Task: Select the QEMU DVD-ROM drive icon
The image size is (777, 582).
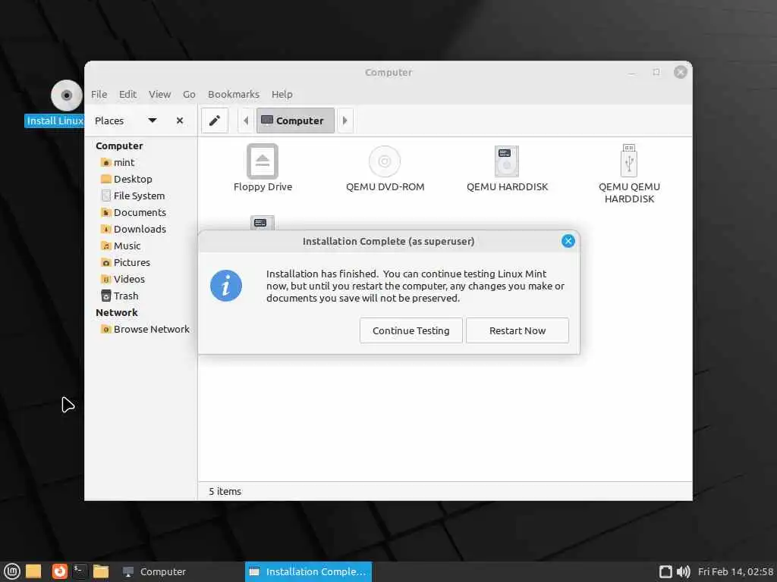Action: tap(385, 161)
